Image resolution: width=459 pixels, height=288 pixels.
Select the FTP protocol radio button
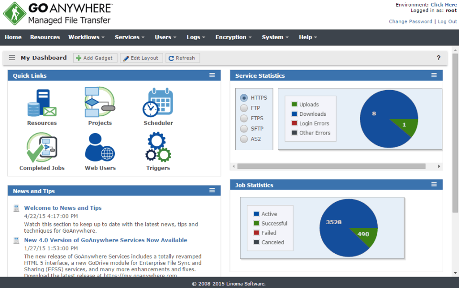pos(244,108)
